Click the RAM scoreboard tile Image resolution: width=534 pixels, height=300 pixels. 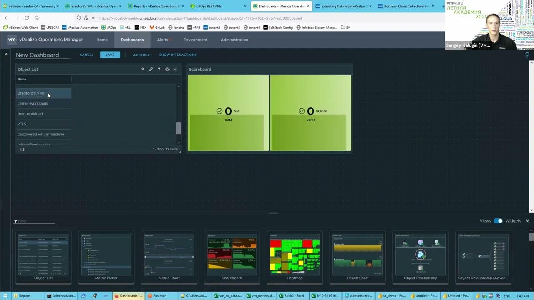[228, 113]
